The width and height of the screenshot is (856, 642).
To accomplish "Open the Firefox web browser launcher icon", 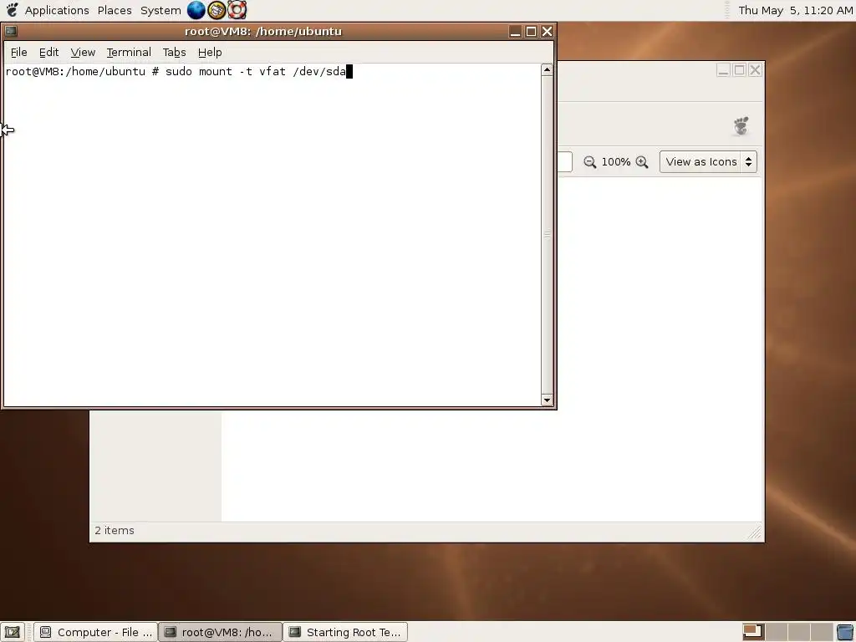I will click(196, 10).
